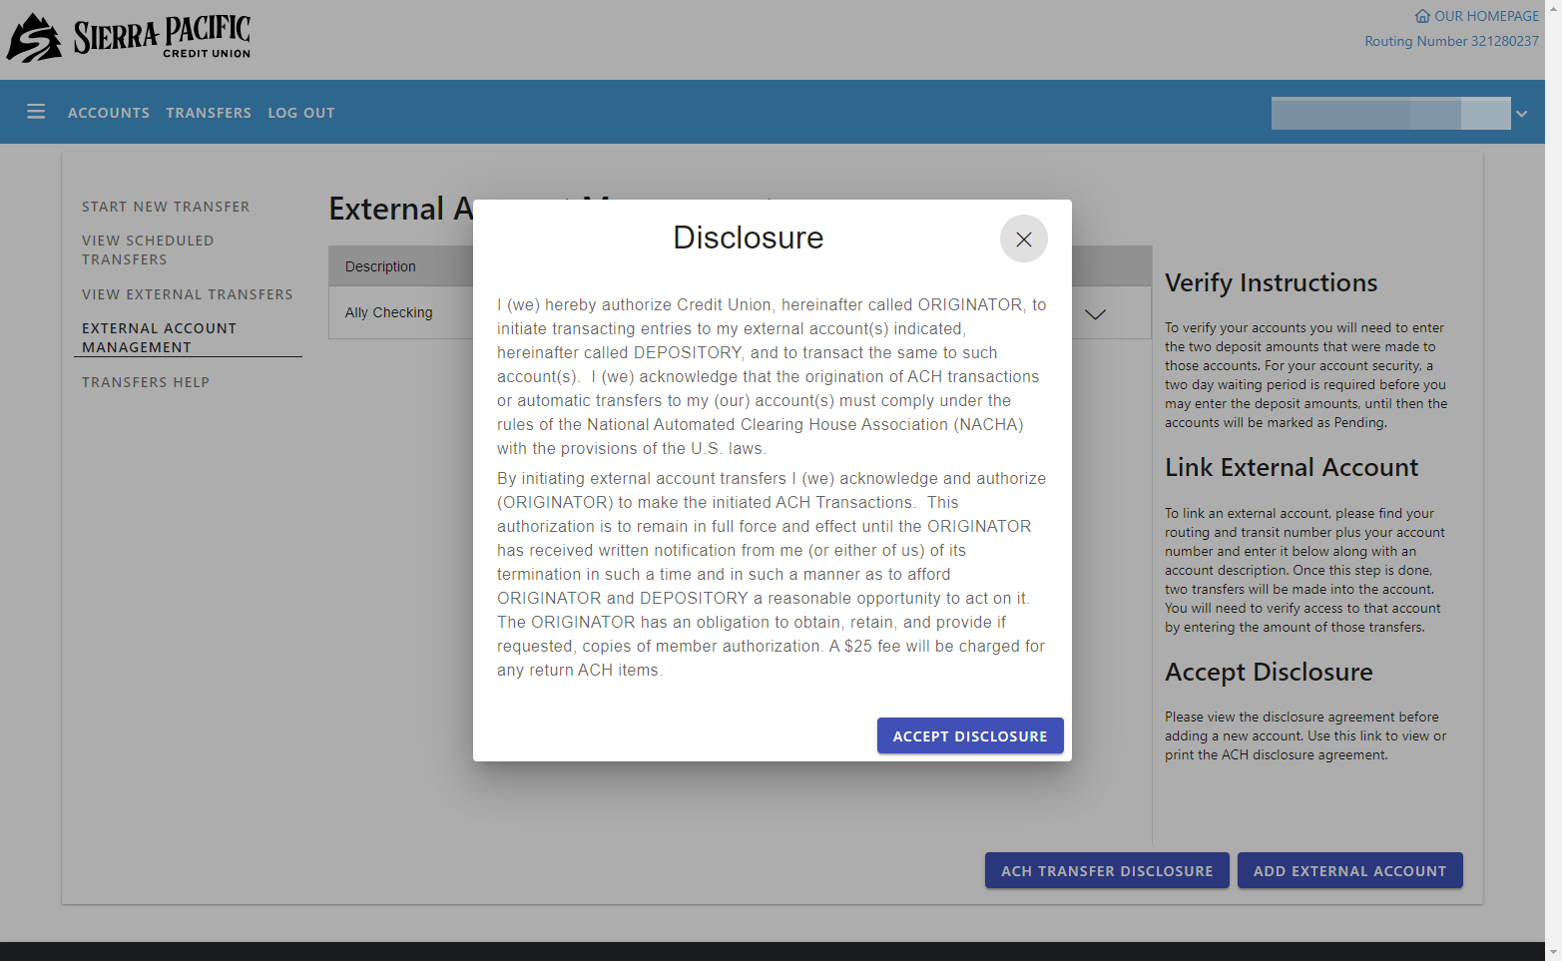Click the Description column header
Image resolution: width=1562 pixels, height=961 pixels.
point(380,266)
